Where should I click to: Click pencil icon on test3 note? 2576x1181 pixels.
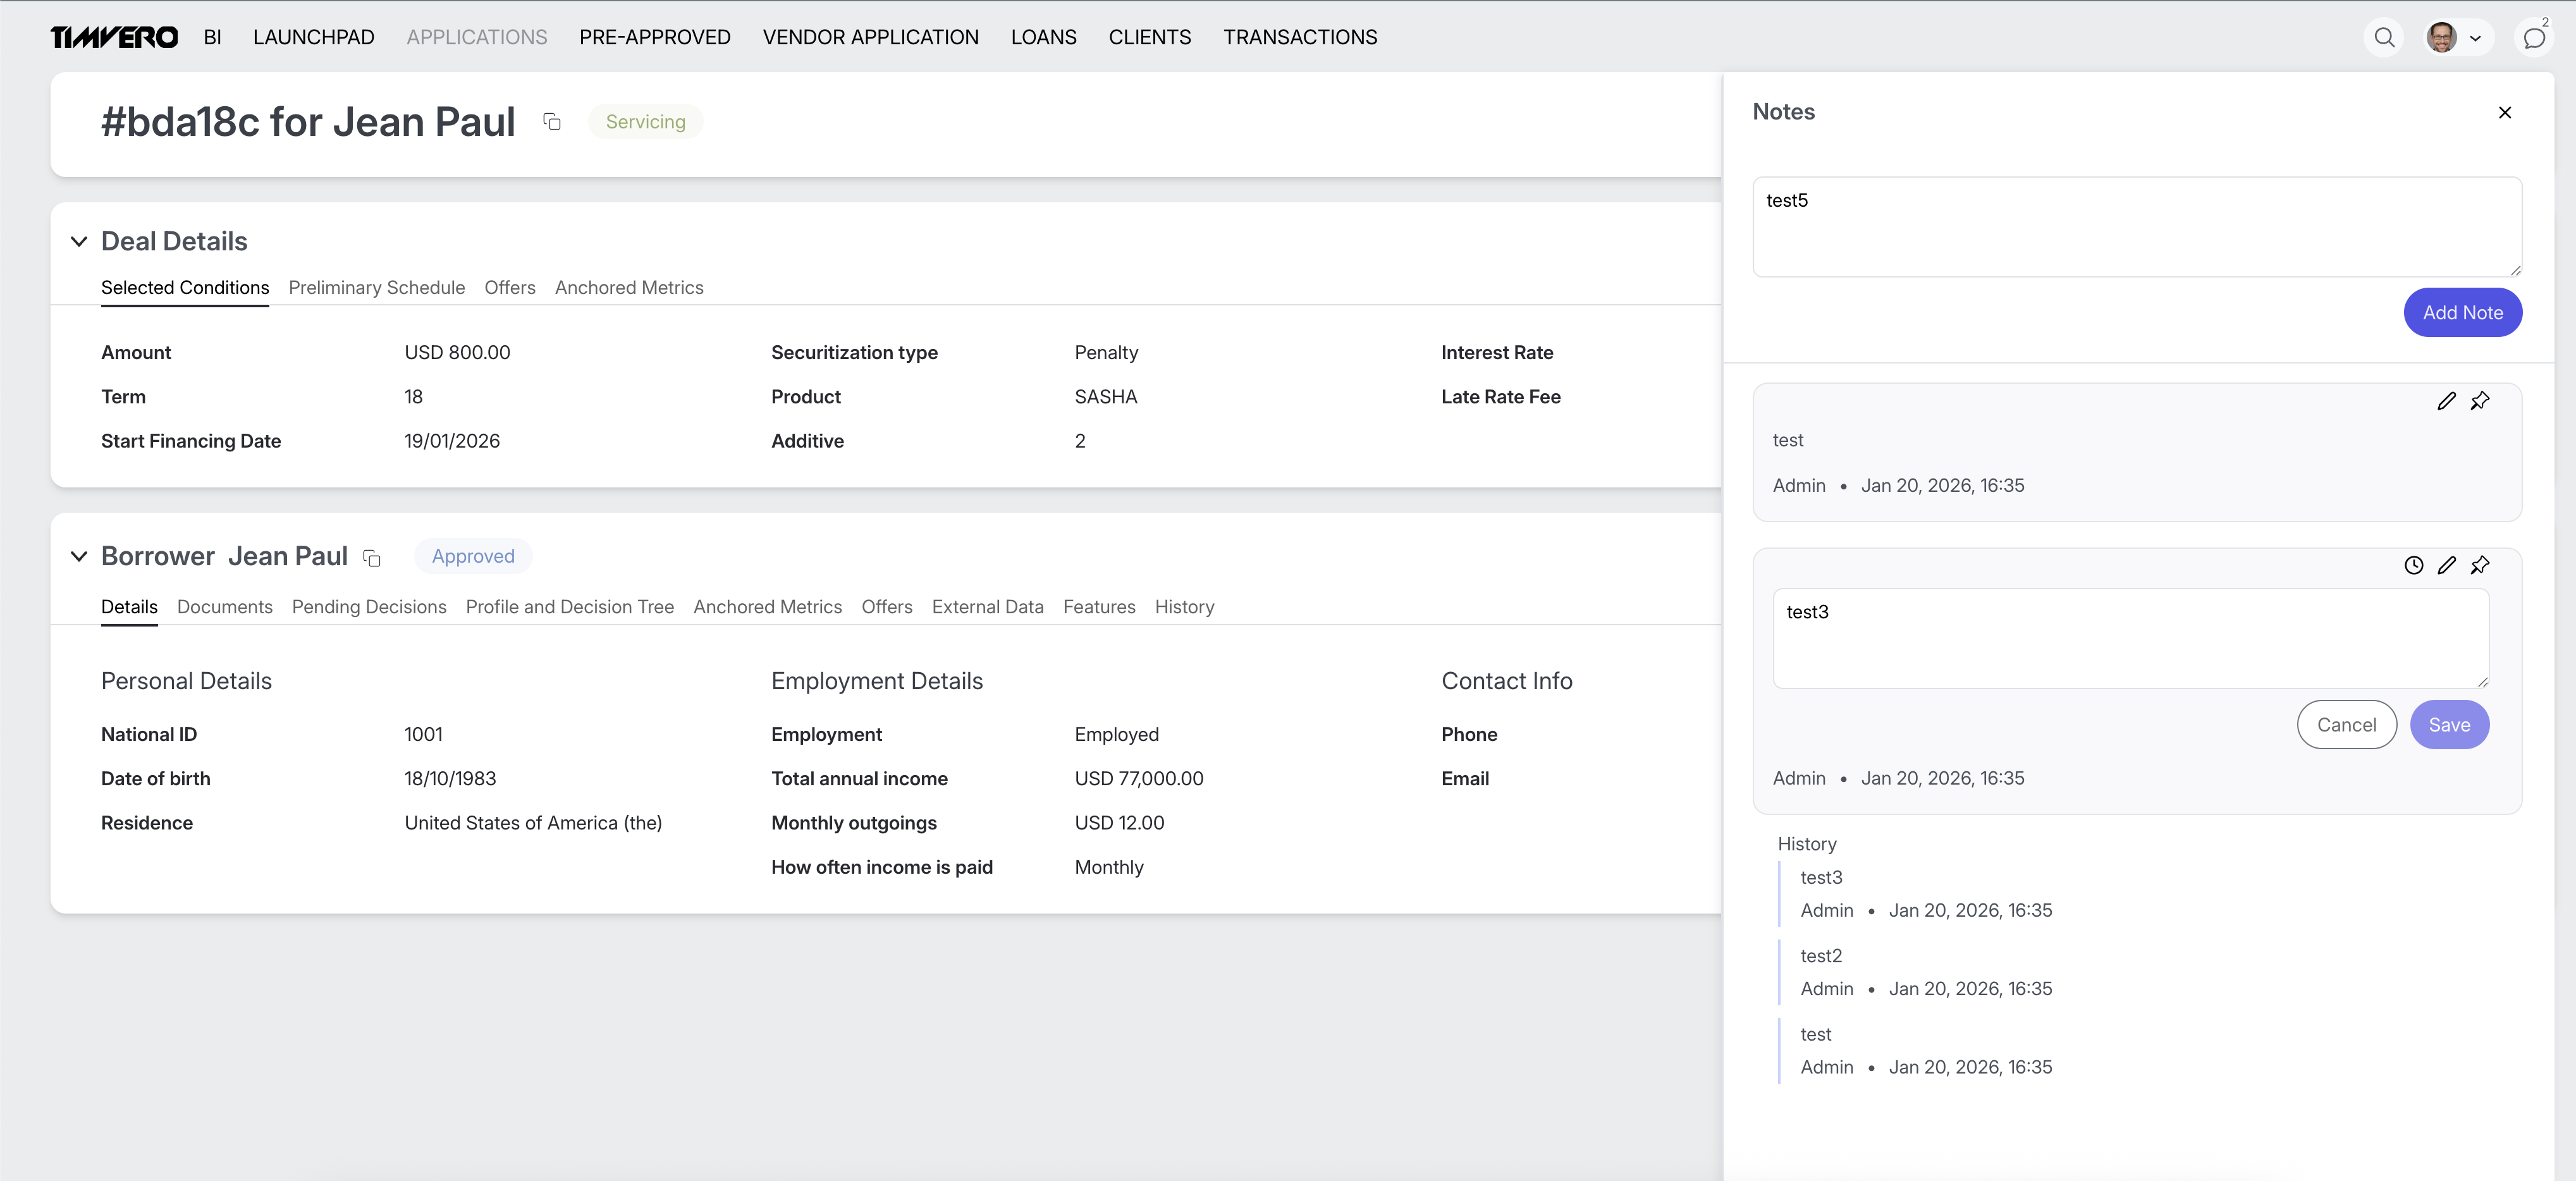[x=2446, y=565]
